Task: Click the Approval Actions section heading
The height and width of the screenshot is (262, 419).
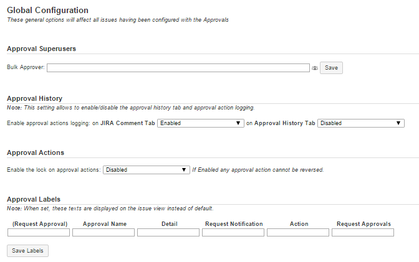Action: click(x=36, y=152)
